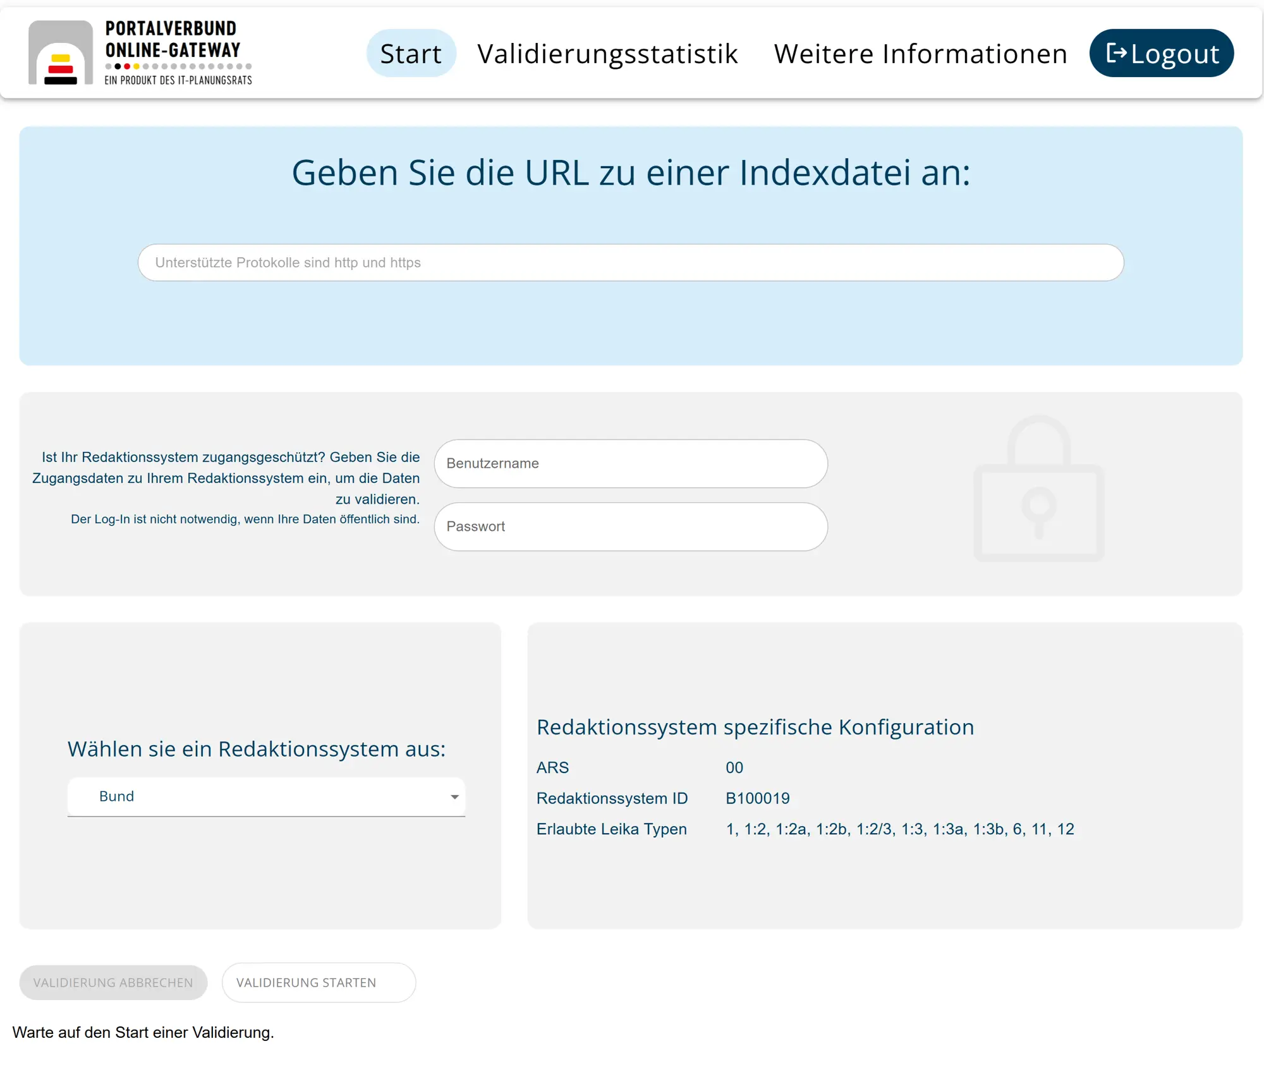Open the Validierungsstatistik page
Viewport: 1264px width, 1065px height.
[x=607, y=53]
